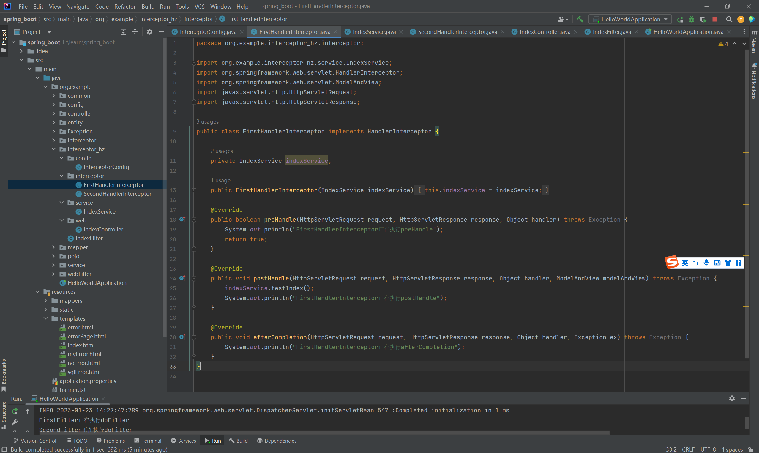This screenshot has width=759, height=453.
Task: Open Search Everywhere magnifier icon
Action: [x=729, y=19]
